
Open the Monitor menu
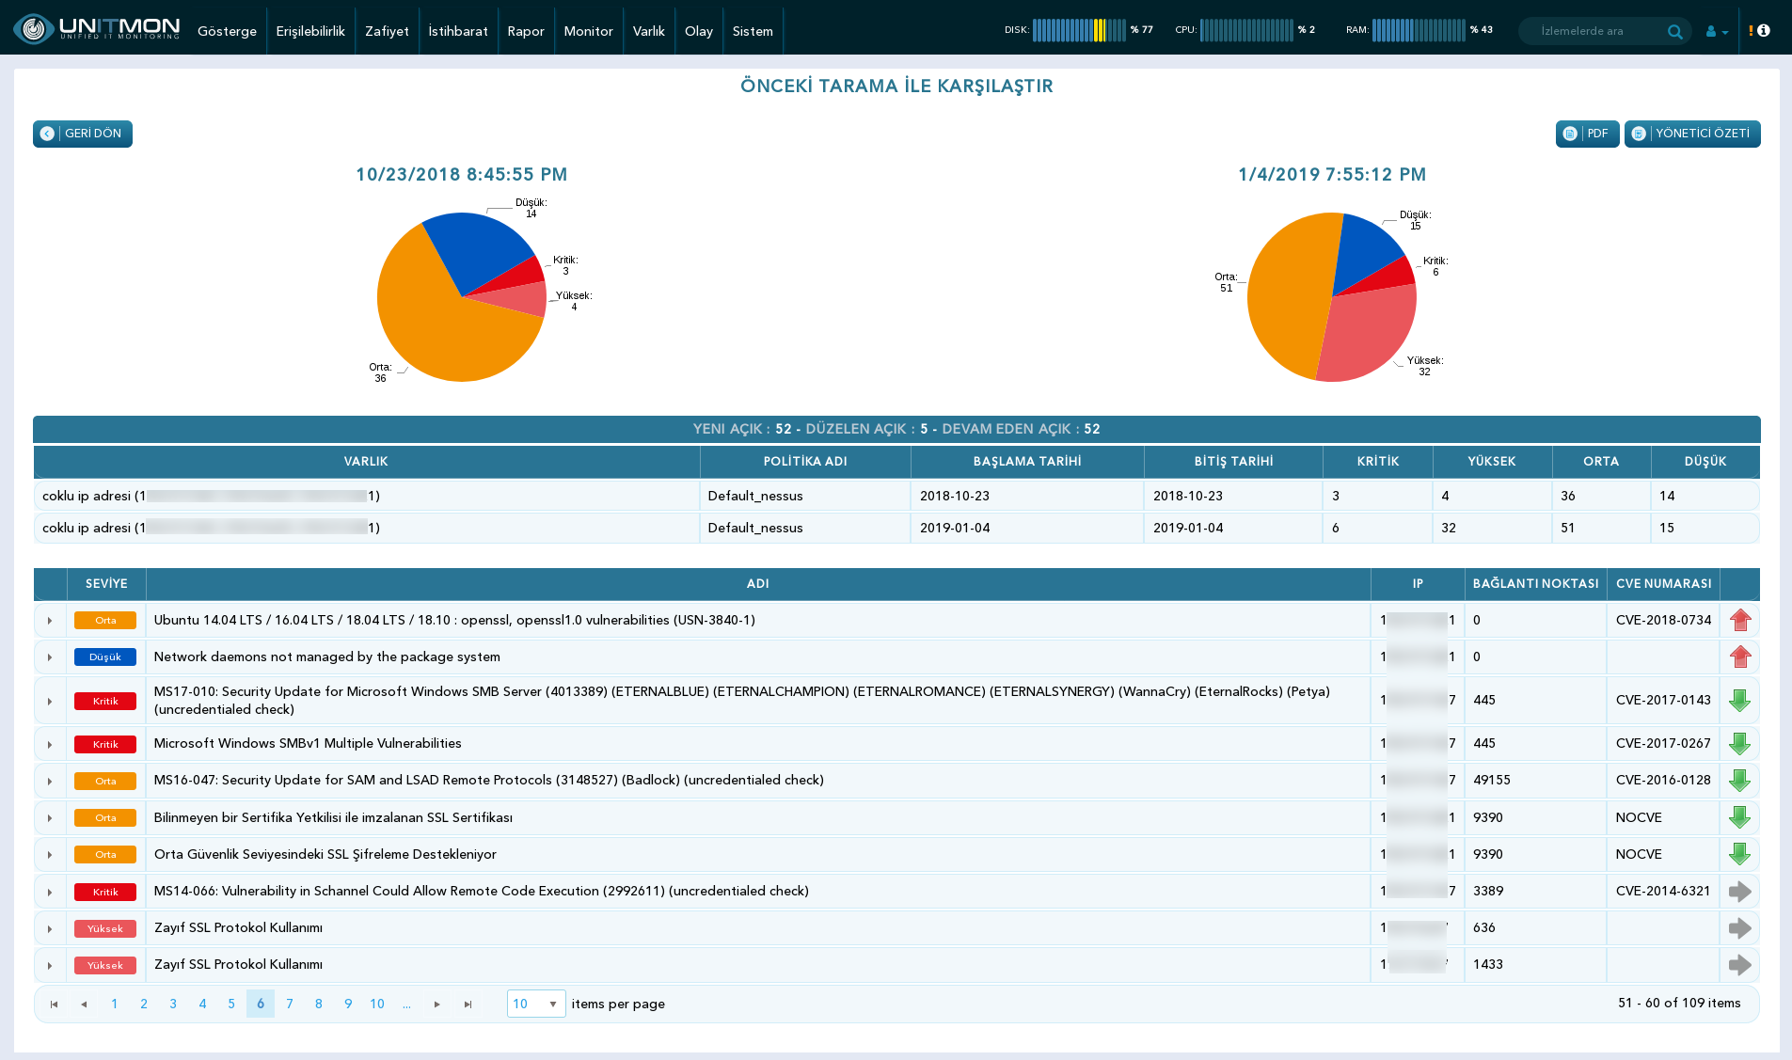(588, 31)
